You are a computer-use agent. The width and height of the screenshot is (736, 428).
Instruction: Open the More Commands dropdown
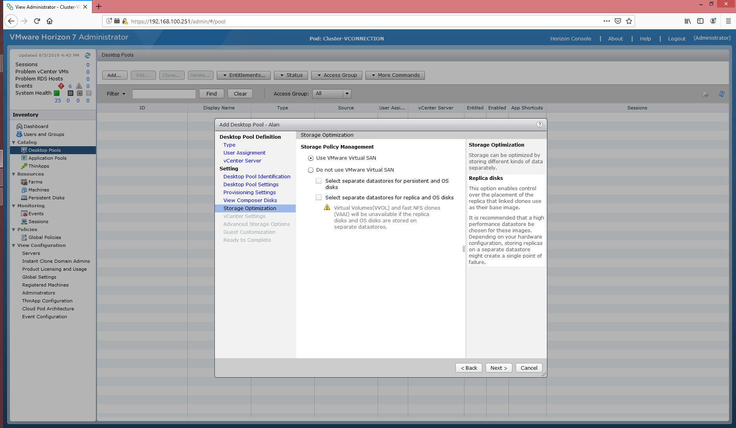395,75
